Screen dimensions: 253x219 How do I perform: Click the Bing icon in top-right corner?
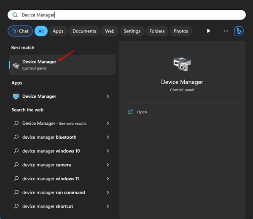click(239, 31)
